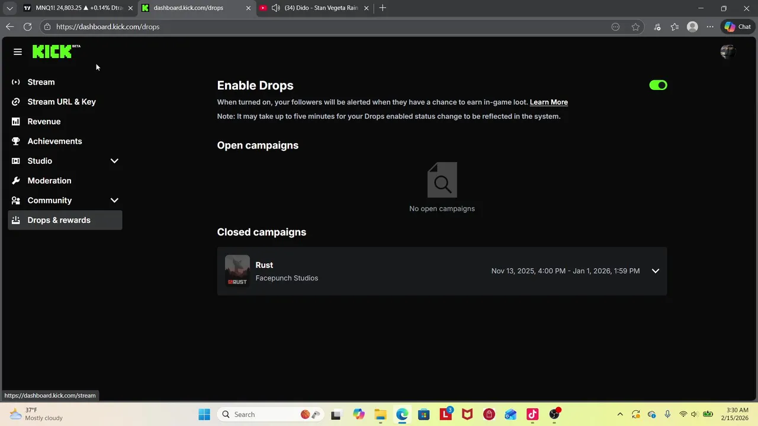Click the Rust campaign date range
Viewport: 758px width, 426px height.
(566, 271)
